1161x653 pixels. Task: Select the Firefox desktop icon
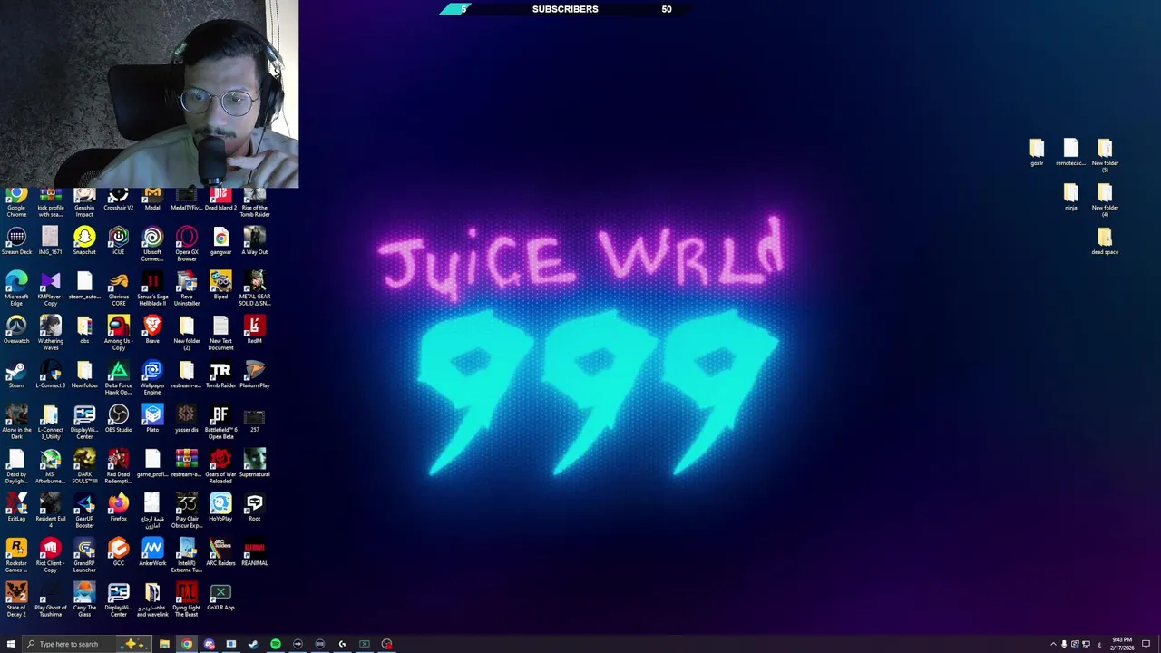click(x=118, y=508)
